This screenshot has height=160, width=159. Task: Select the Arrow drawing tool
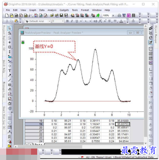10,76
